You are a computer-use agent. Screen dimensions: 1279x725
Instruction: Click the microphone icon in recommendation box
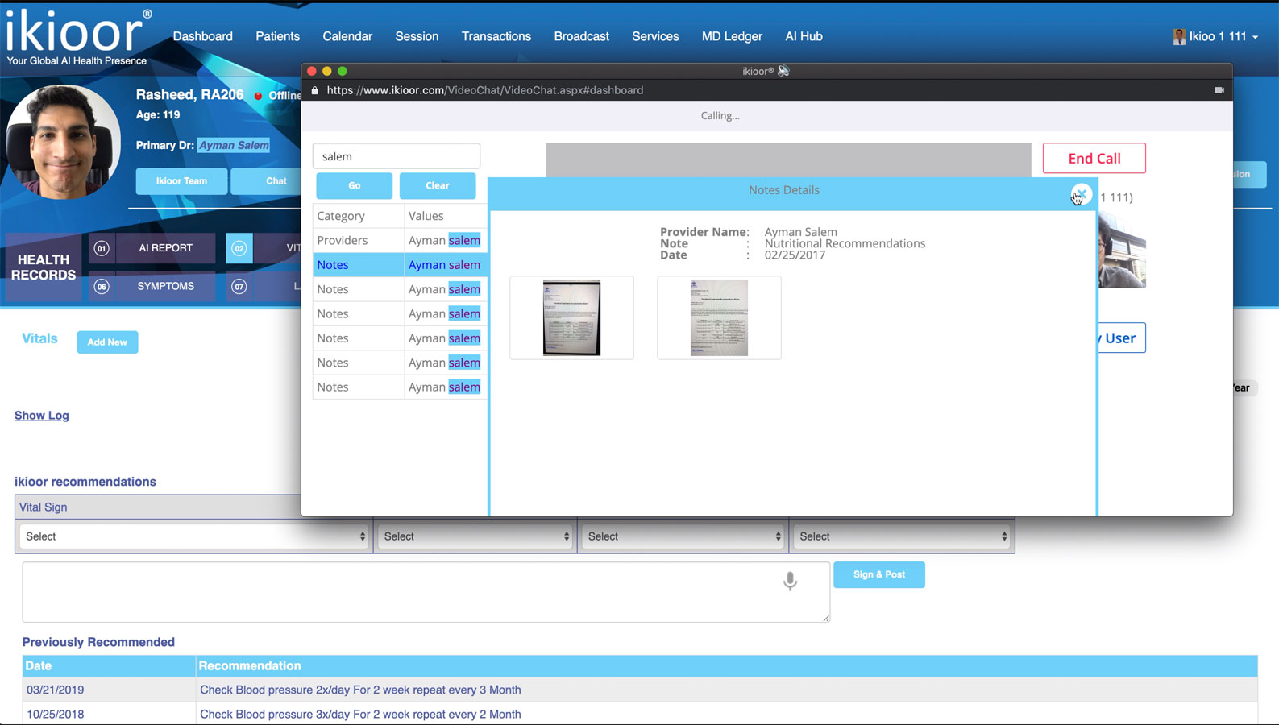[x=790, y=581]
